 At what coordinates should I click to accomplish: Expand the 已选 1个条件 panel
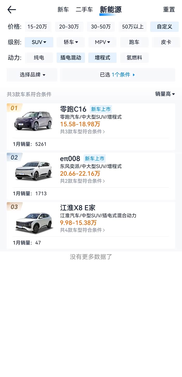[x=118, y=75]
